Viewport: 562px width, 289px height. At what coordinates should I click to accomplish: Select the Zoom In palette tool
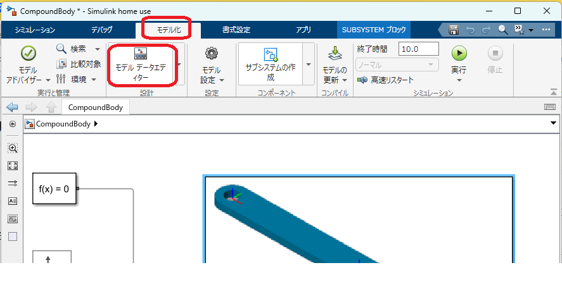point(13,148)
